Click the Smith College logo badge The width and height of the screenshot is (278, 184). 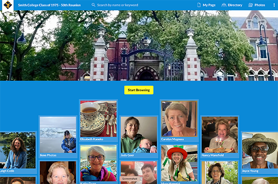click(x=7, y=5)
